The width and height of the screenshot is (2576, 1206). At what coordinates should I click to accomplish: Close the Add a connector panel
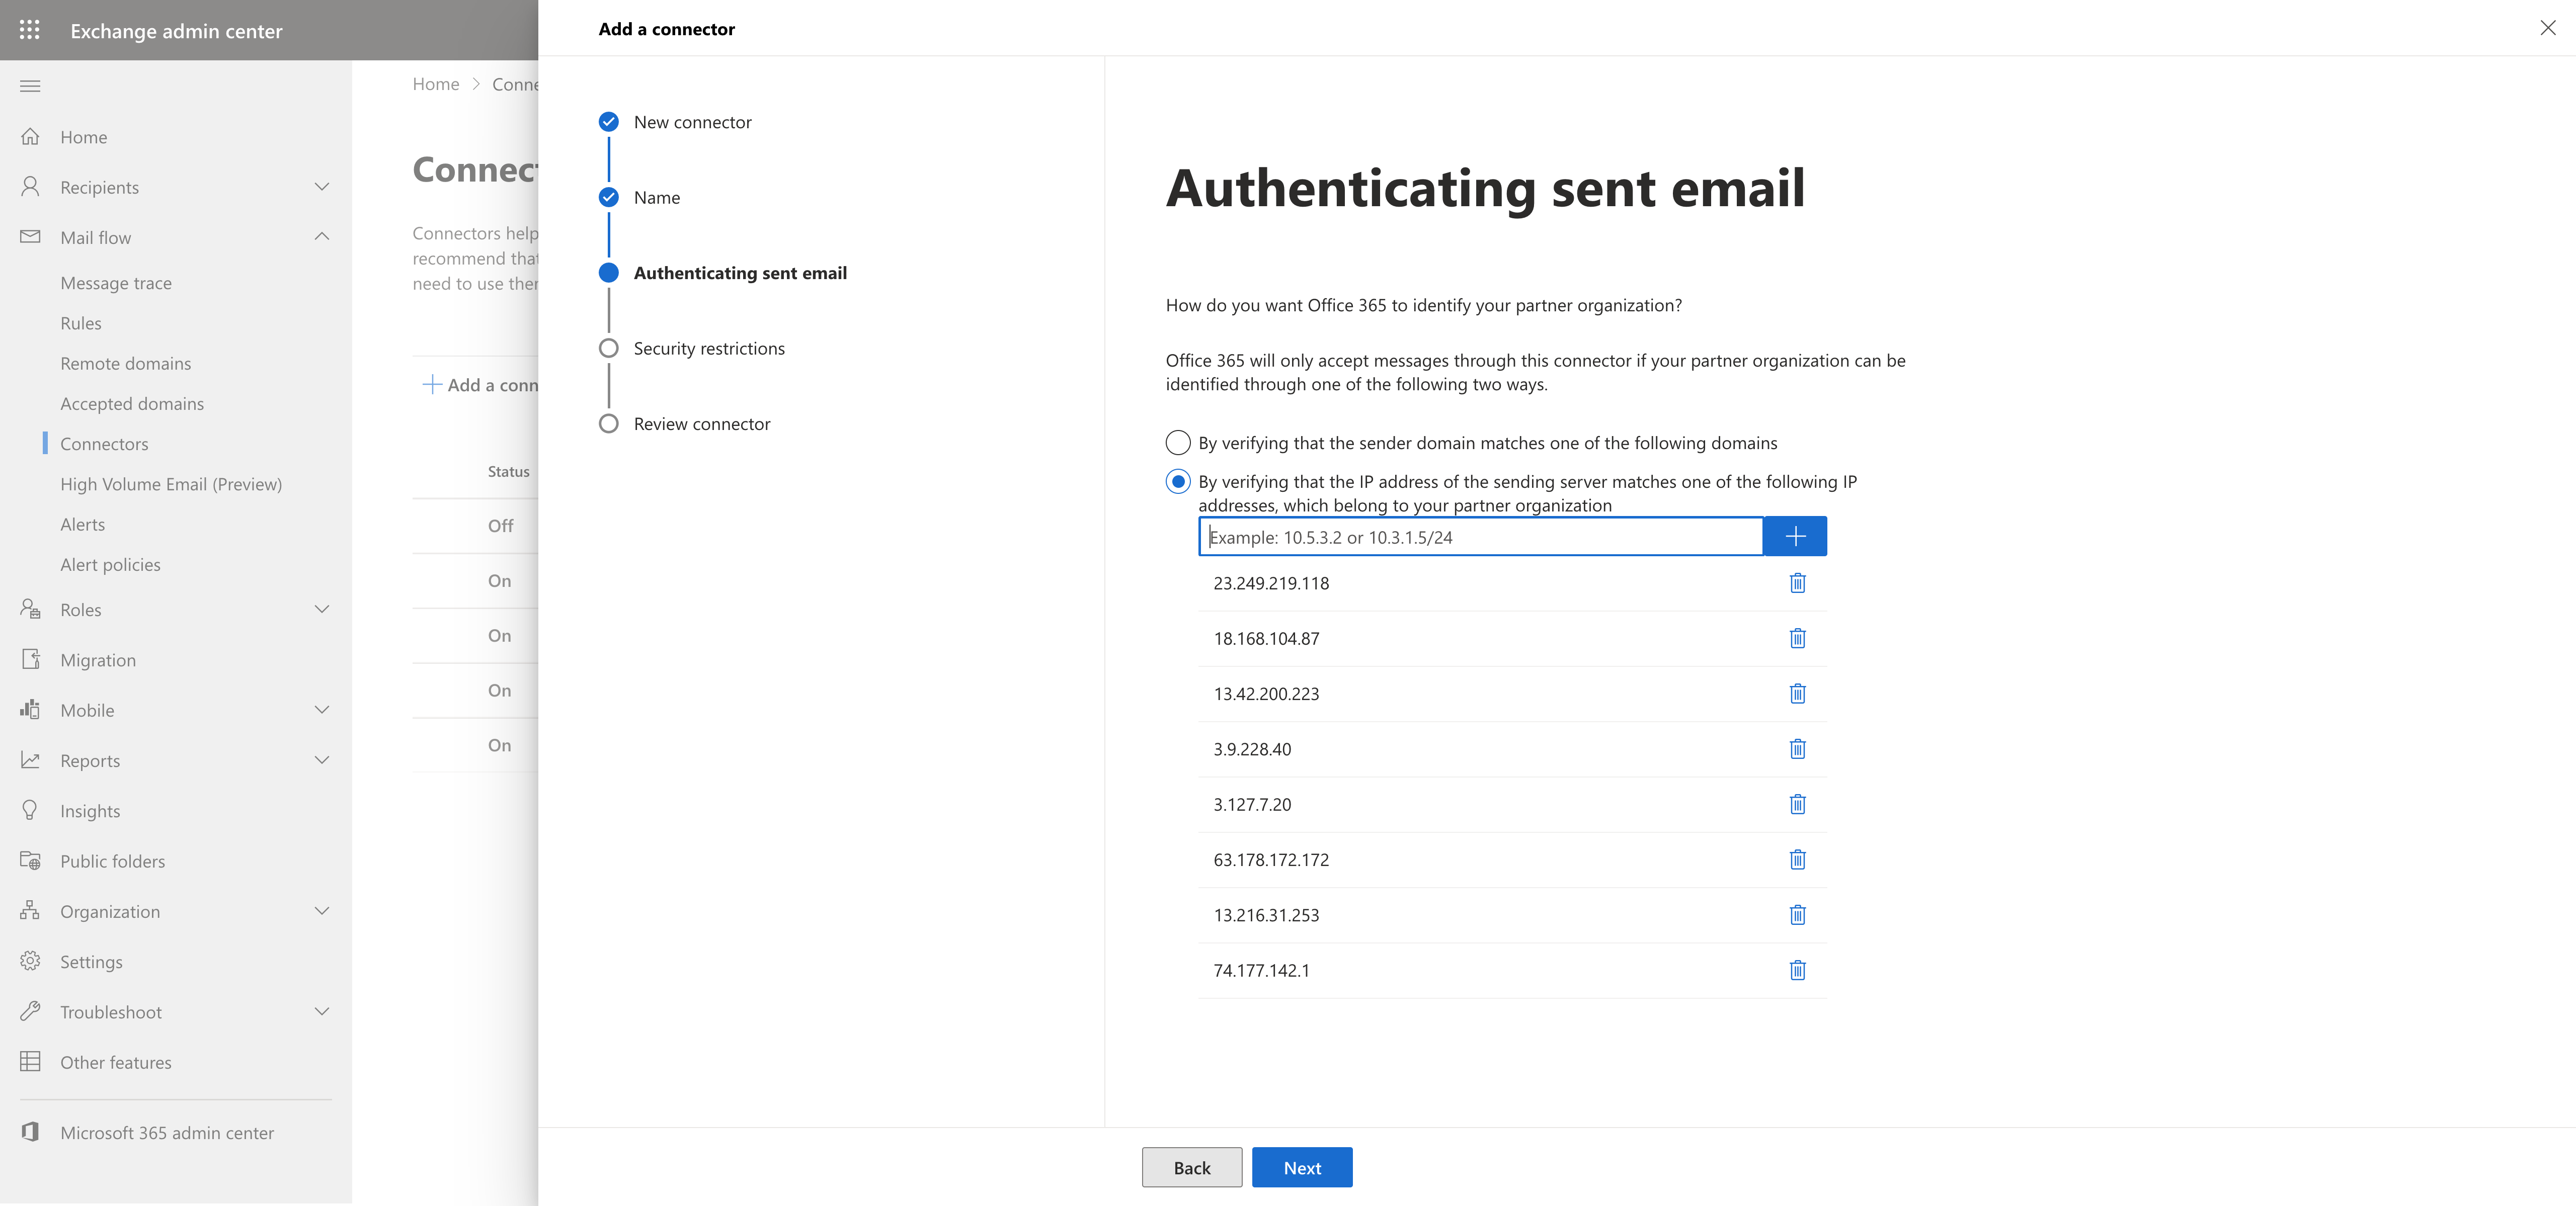(x=2547, y=28)
